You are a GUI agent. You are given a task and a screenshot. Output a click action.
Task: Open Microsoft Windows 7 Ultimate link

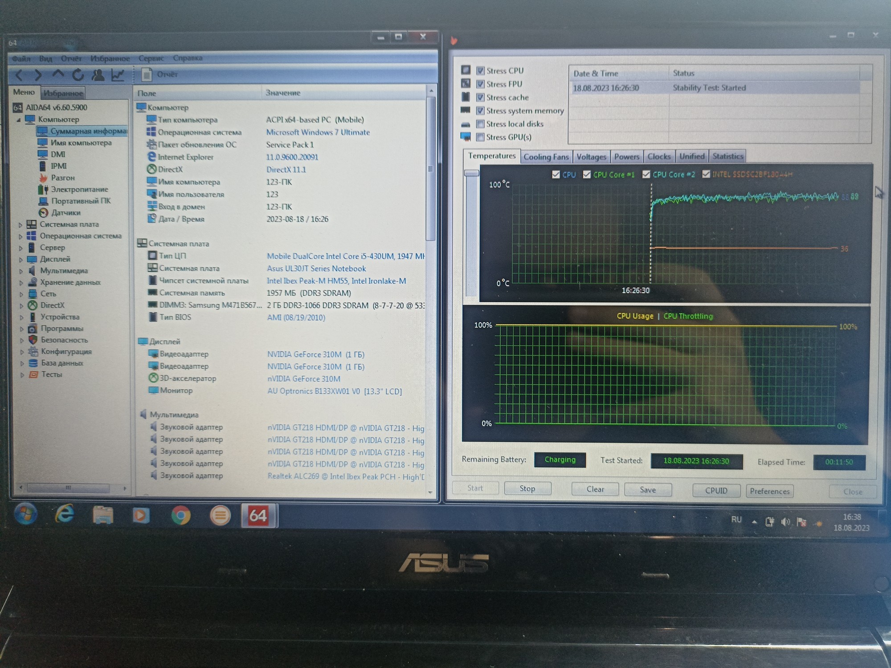coord(318,132)
